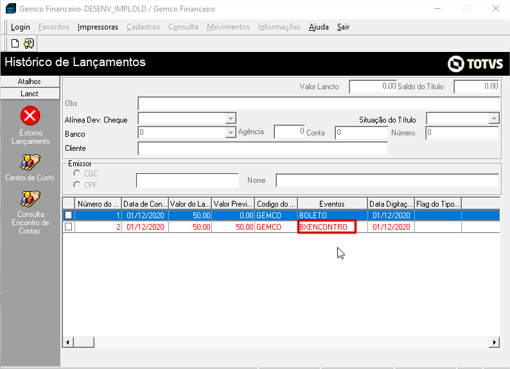Click the horizontal scrollbar left arrow
The image size is (510, 369).
click(68, 342)
